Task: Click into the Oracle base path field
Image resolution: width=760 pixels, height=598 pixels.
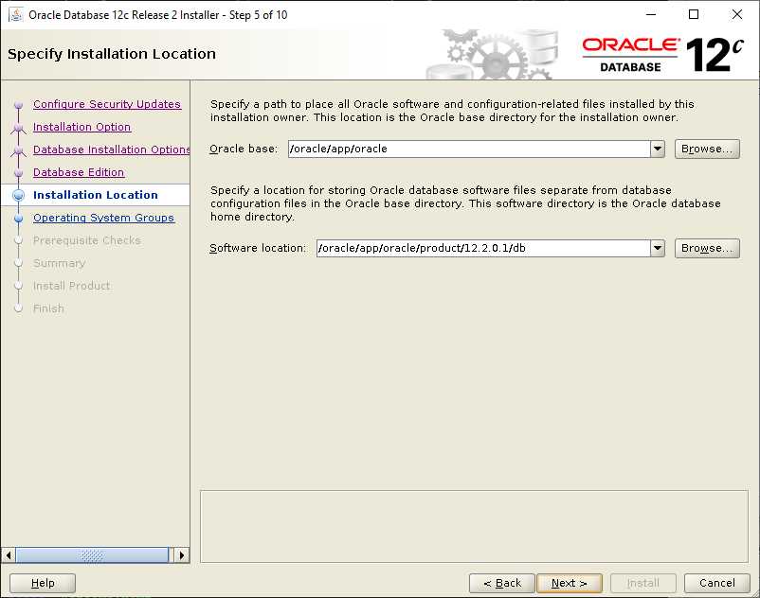Action: pos(469,149)
